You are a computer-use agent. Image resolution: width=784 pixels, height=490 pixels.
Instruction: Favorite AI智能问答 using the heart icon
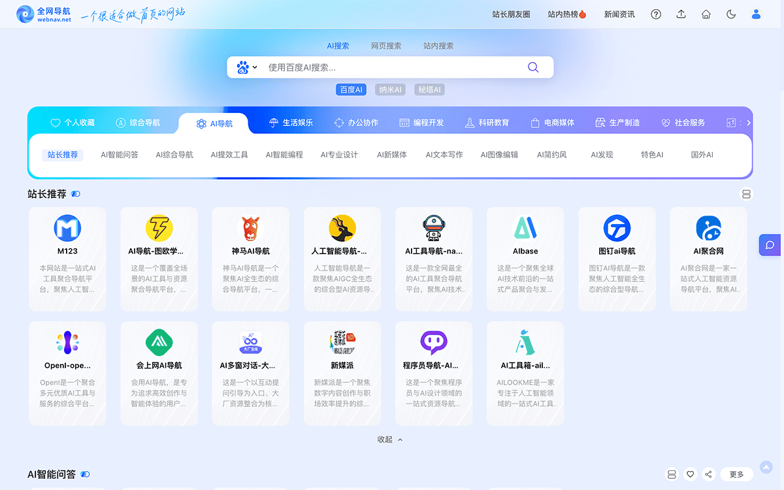point(691,474)
